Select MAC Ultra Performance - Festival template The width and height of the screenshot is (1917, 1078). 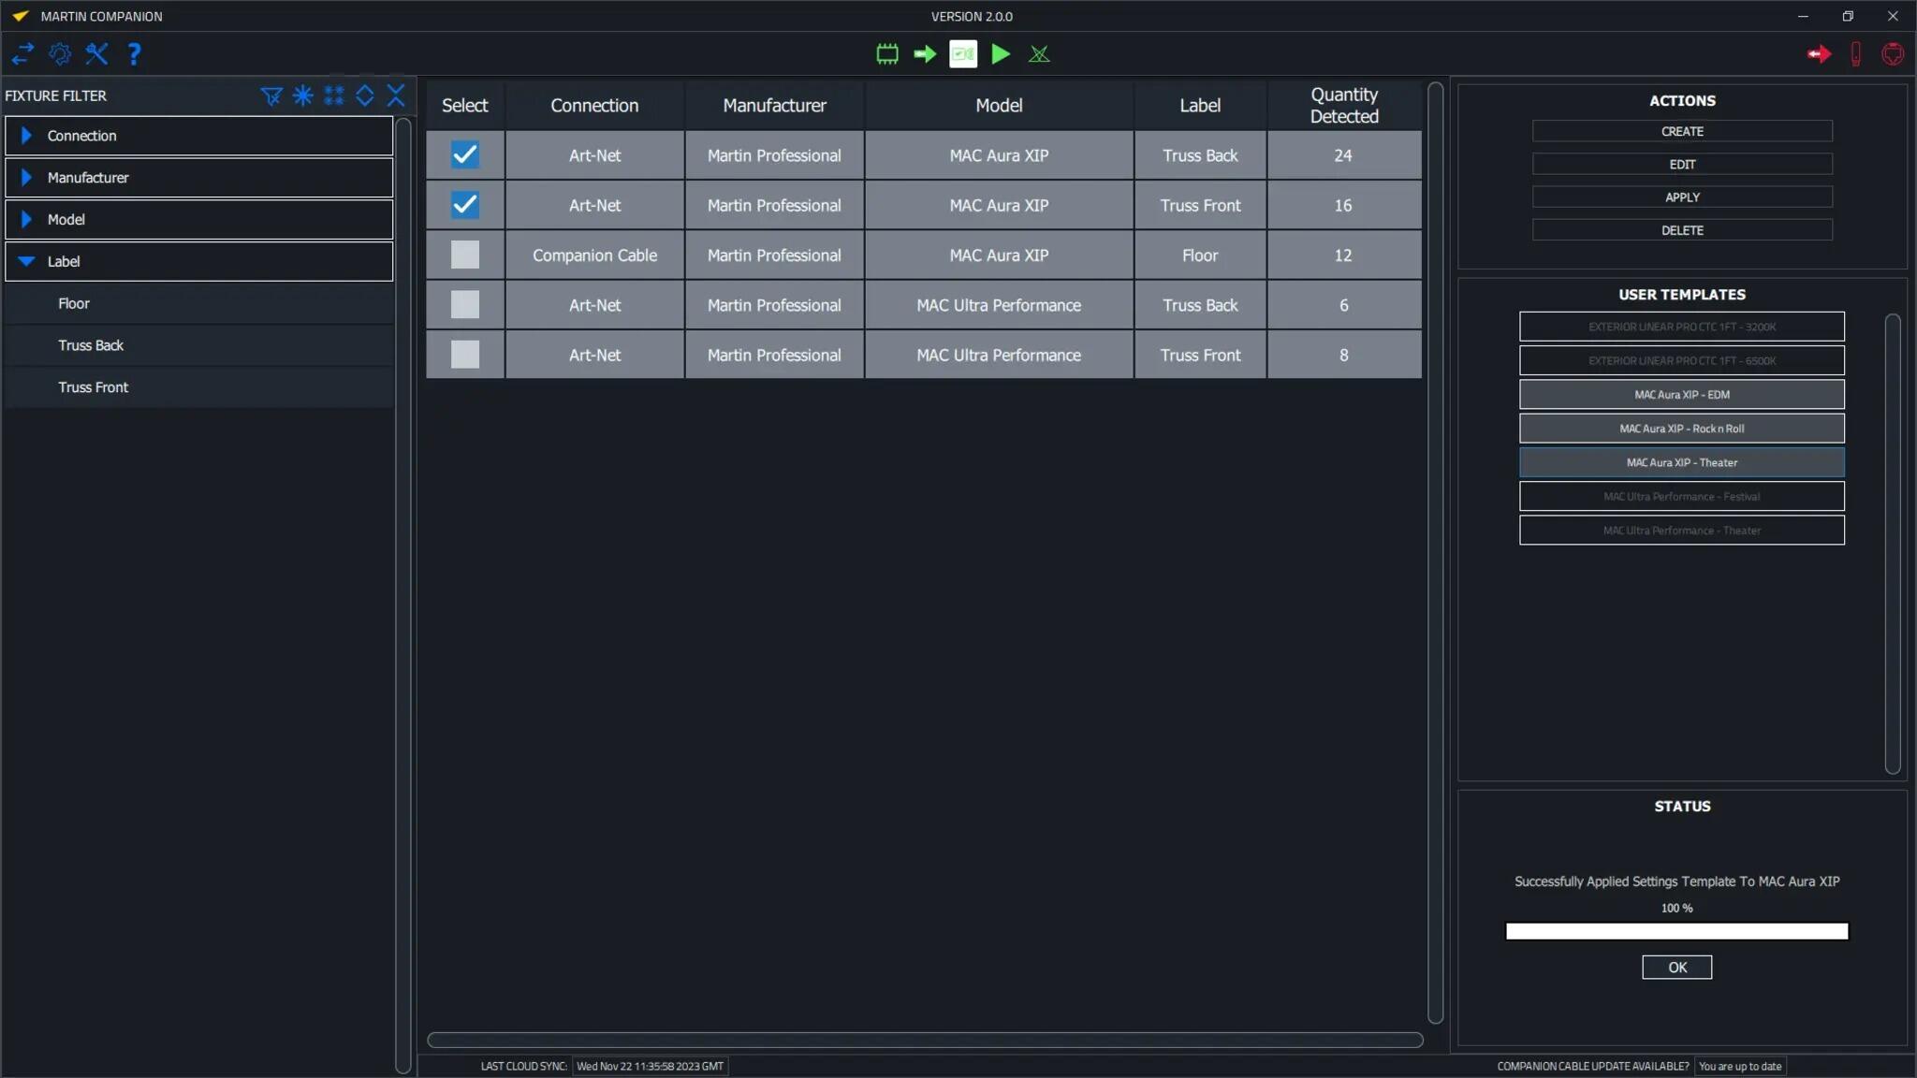coord(1682,496)
